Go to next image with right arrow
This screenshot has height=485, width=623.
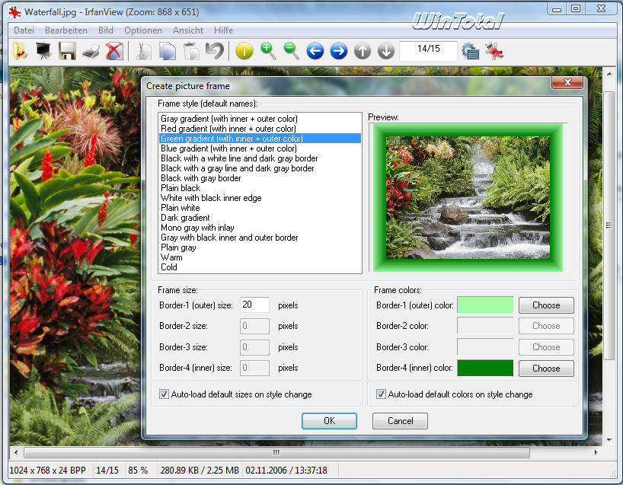(339, 51)
